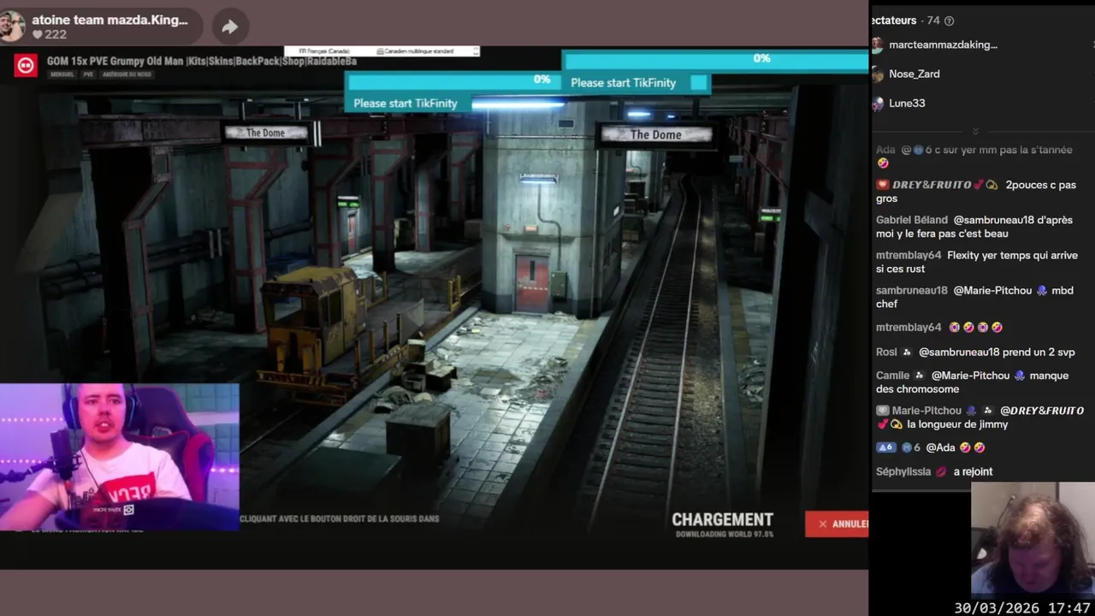This screenshot has width=1095, height=616.
Task: Click the moderator badge beside Camile
Action: pos(920,376)
